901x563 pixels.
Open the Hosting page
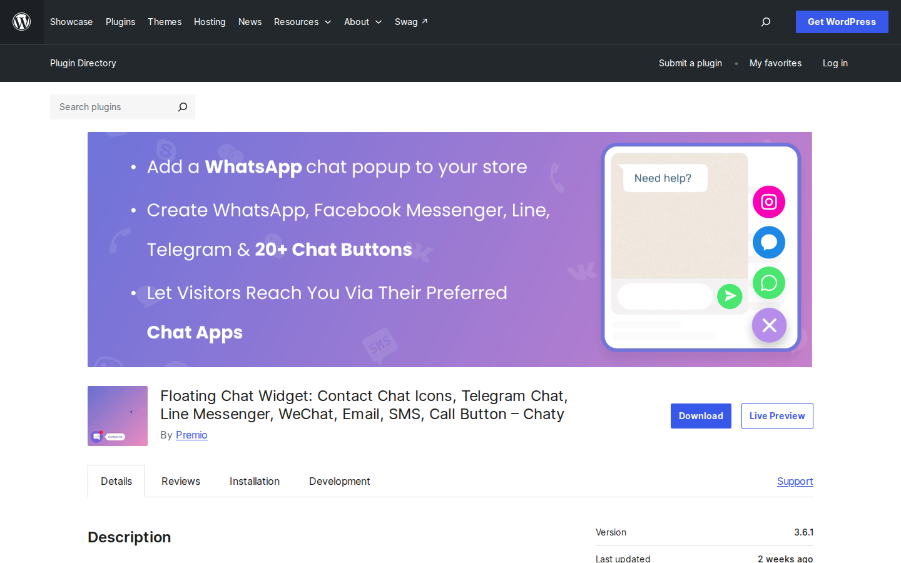(x=210, y=22)
